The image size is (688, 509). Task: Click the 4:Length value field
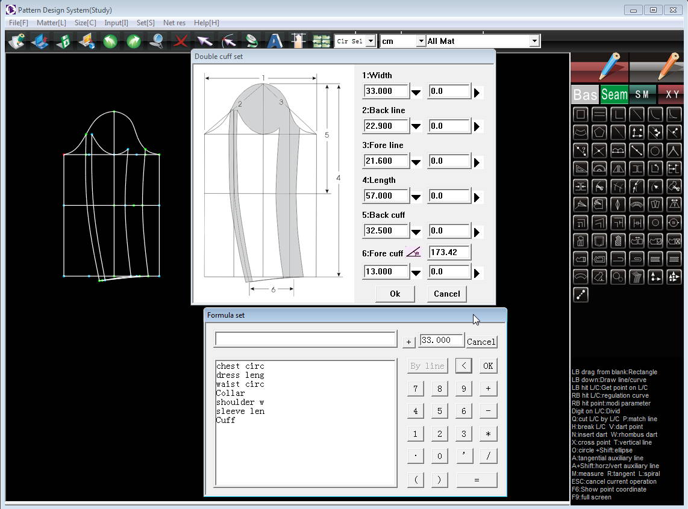pyautogui.click(x=386, y=196)
